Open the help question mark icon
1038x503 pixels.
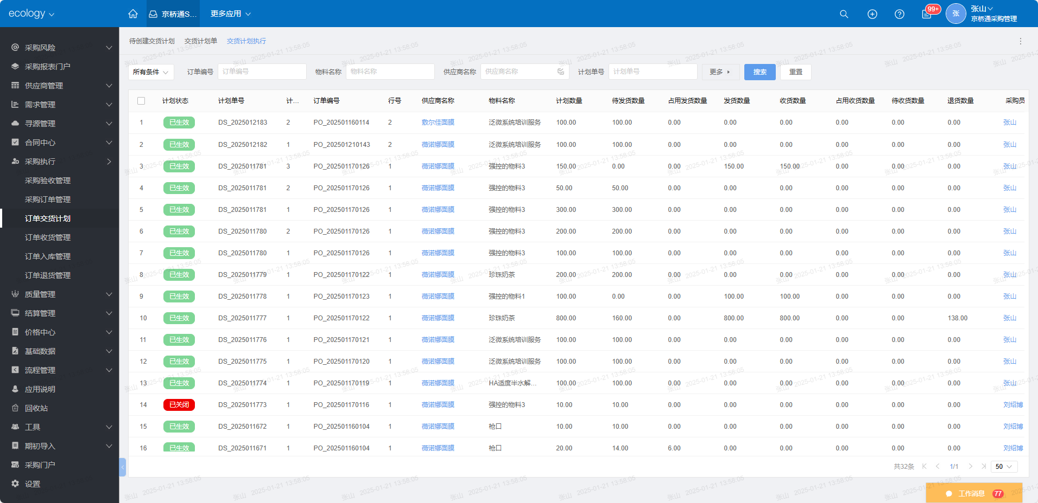click(900, 14)
